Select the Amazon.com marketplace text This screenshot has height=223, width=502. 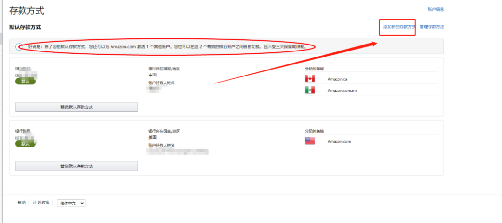(x=339, y=141)
